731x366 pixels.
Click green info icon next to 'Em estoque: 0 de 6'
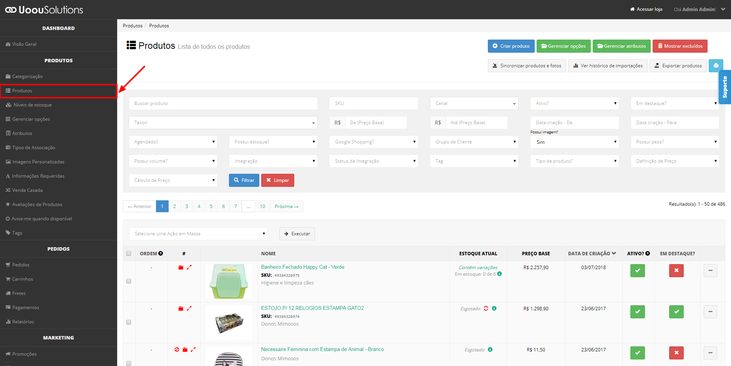tap(499, 274)
